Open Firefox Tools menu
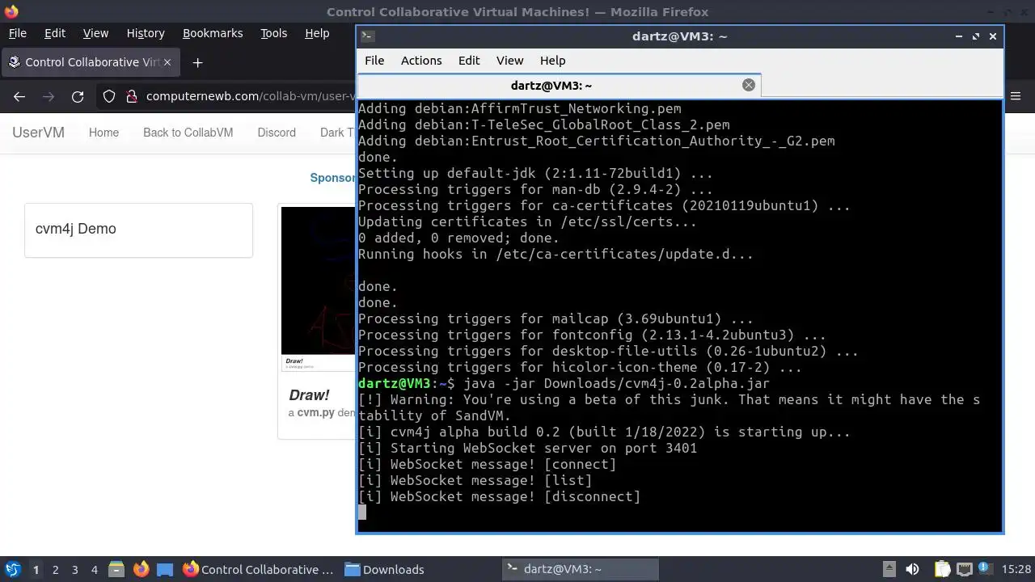Screen dimensions: 1035x582 coord(273,33)
